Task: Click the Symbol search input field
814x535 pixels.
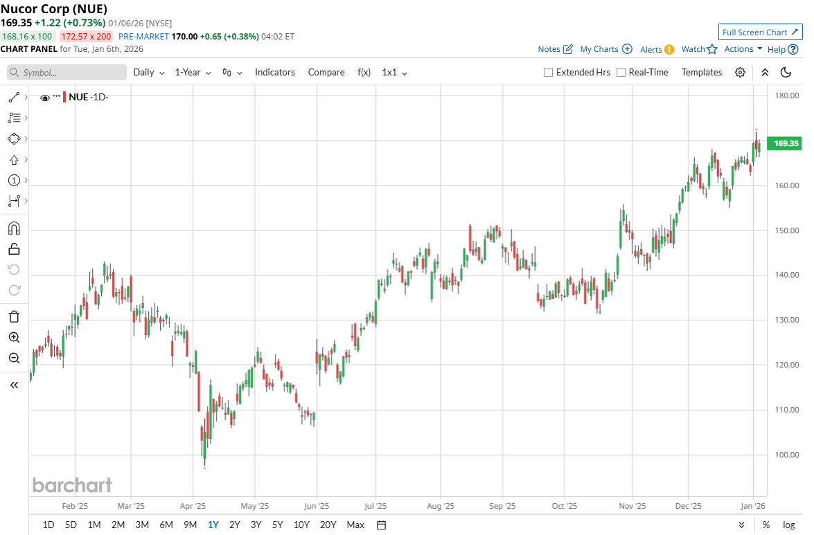Action: pyautogui.click(x=67, y=73)
